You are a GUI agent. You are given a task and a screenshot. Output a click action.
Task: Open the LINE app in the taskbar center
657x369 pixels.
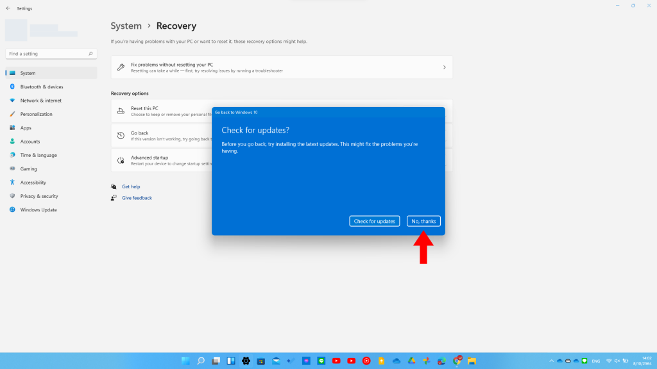point(321,361)
